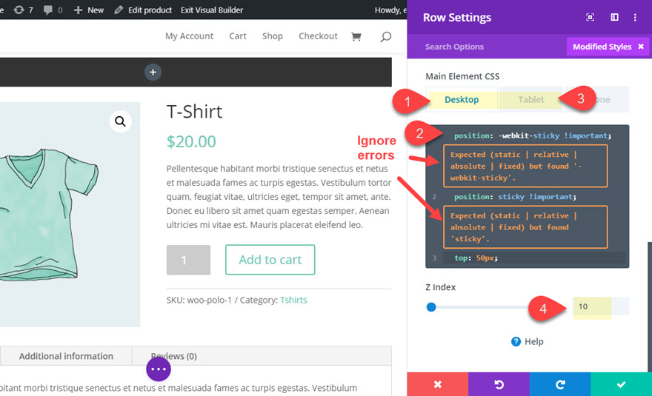This screenshot has width=652, height=396.
Task: Open the Additional information tab
Action: pos(66,356)
